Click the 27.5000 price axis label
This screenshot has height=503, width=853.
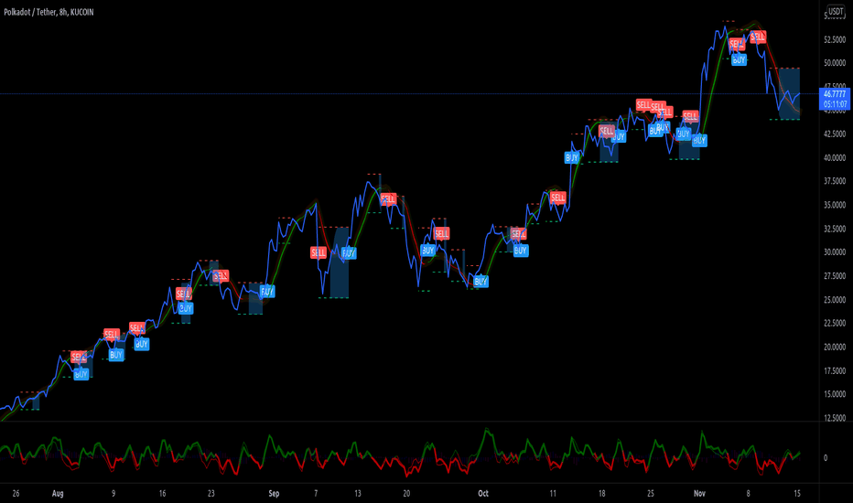835,275
